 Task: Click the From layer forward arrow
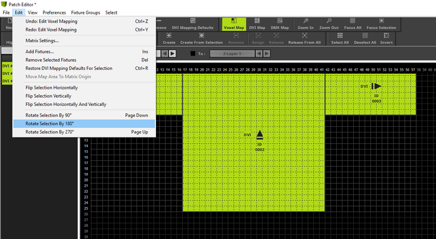pyautogui.click(x=173, y=54)
